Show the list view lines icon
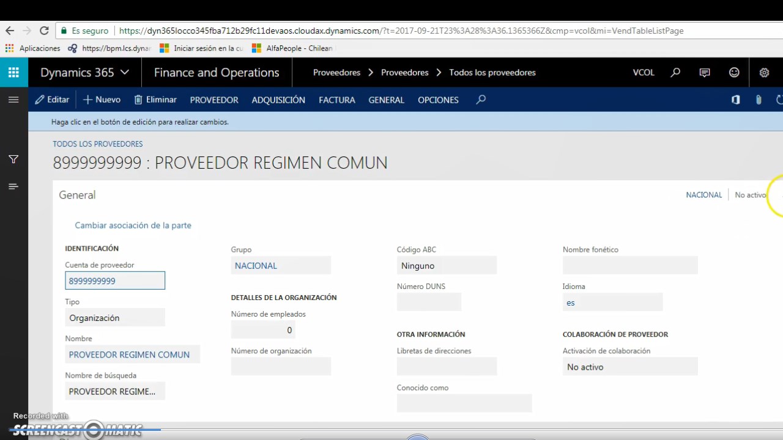783x440 pixels. 13,186
